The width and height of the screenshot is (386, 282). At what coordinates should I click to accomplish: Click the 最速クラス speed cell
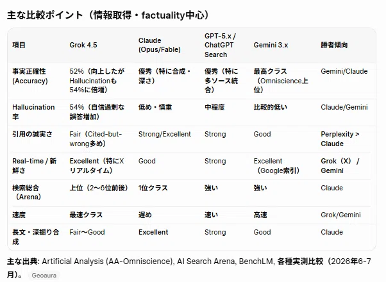point(86,215)
